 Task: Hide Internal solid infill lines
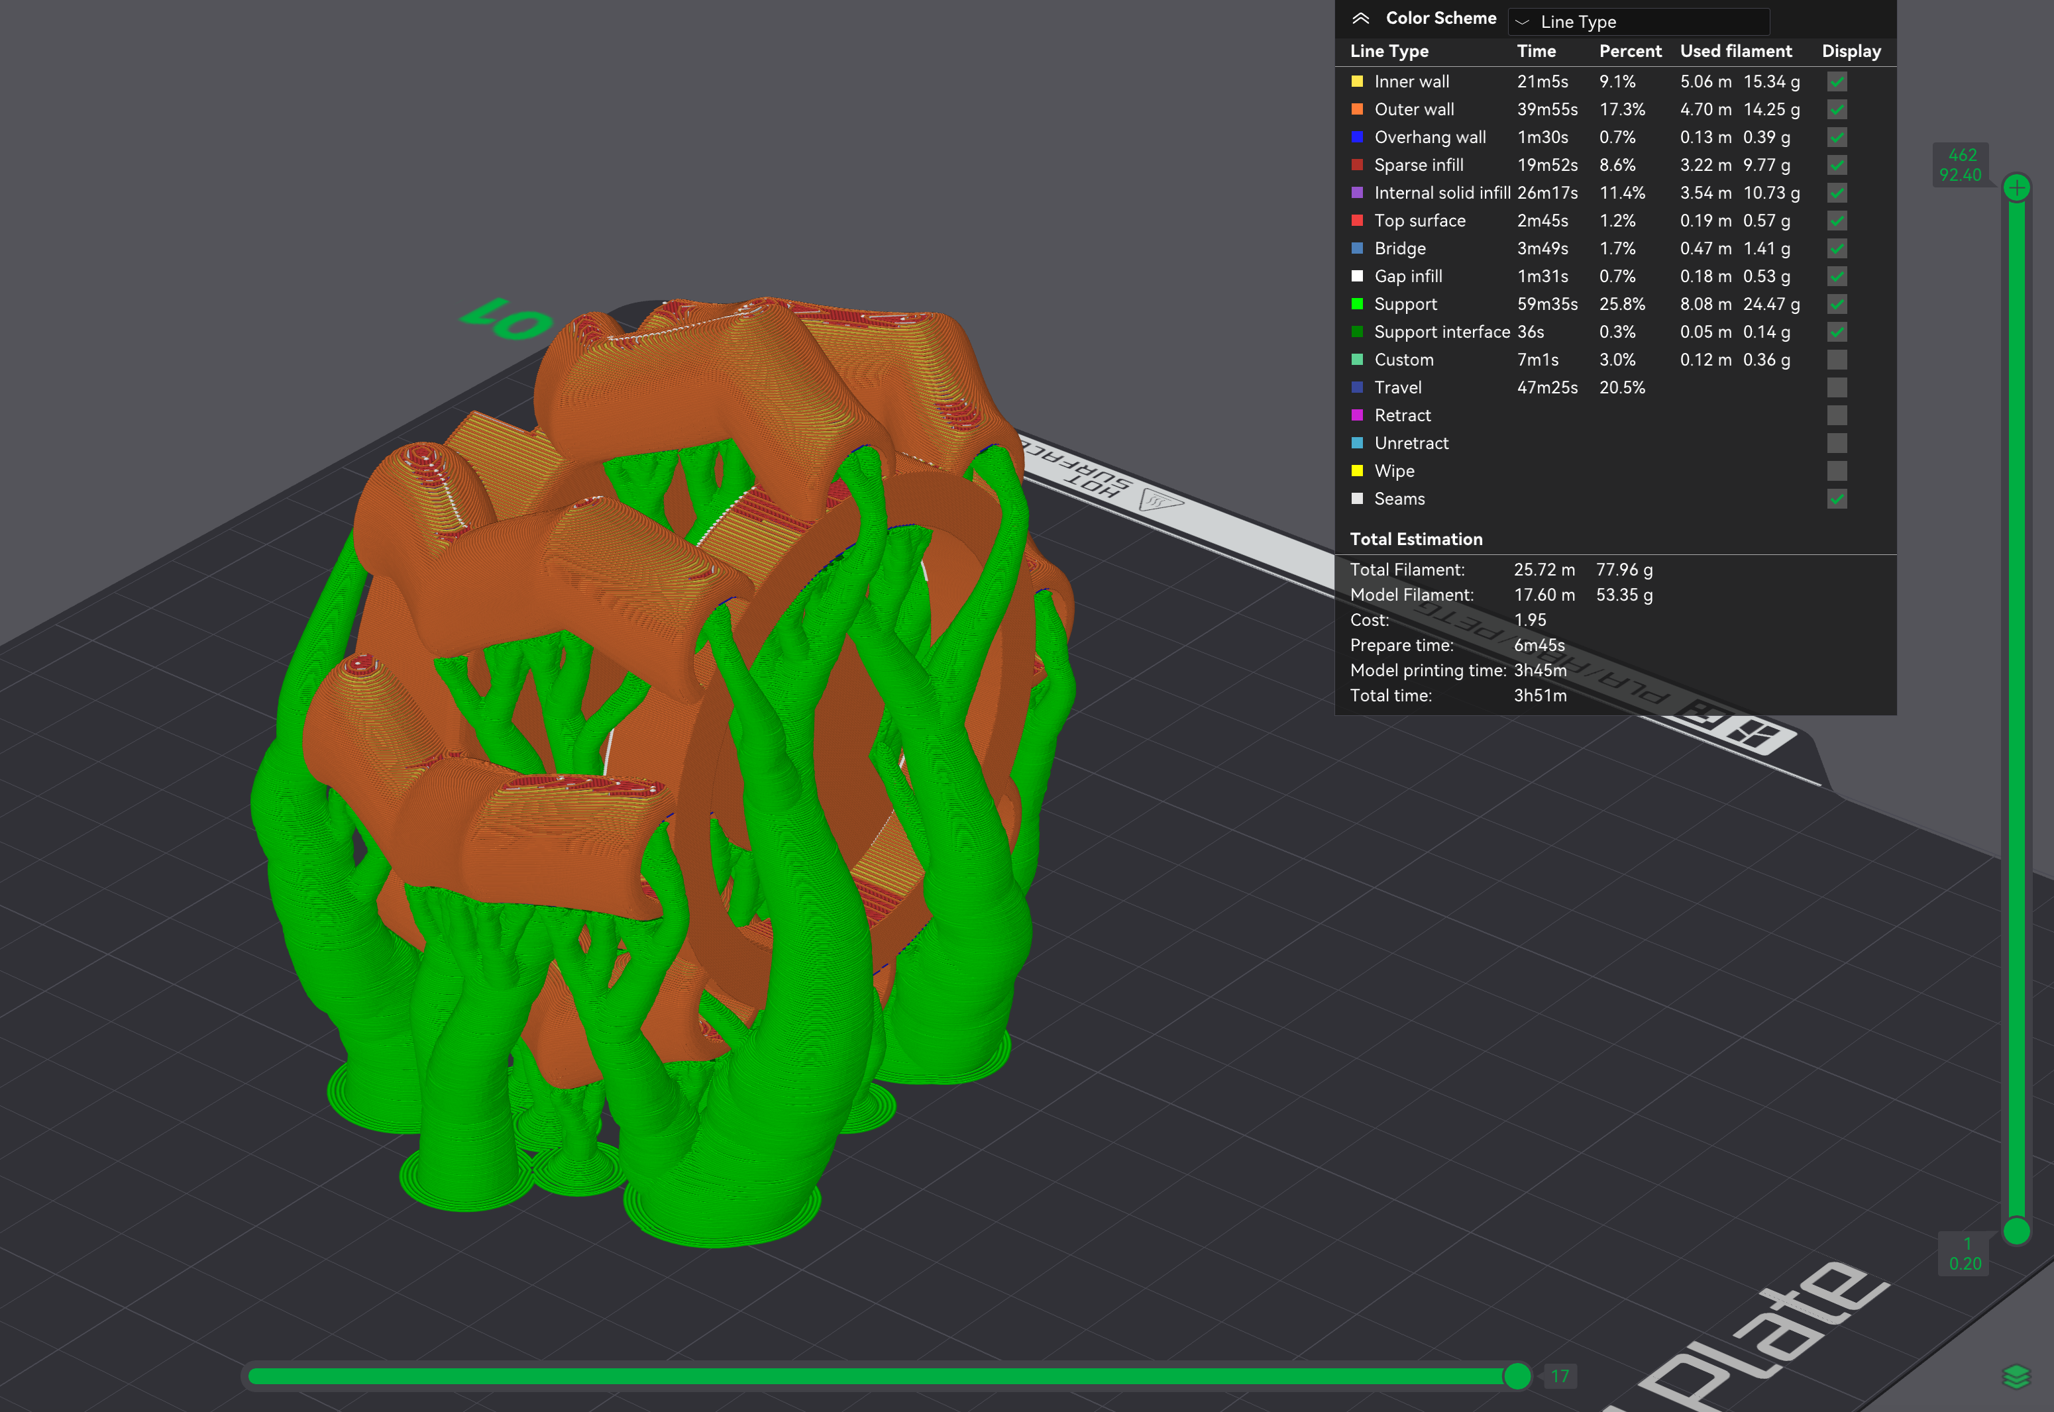tap(1837, 193)
